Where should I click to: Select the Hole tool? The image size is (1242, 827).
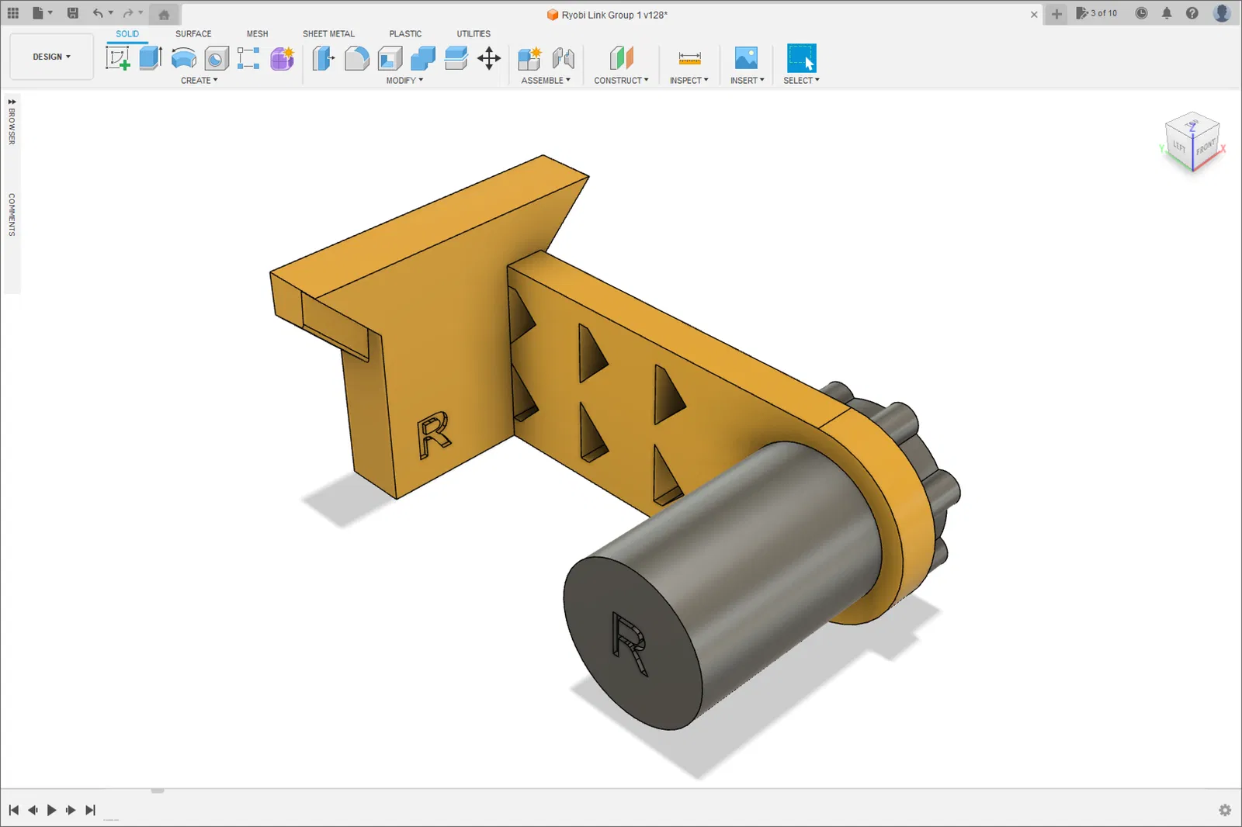coord(217,58)
